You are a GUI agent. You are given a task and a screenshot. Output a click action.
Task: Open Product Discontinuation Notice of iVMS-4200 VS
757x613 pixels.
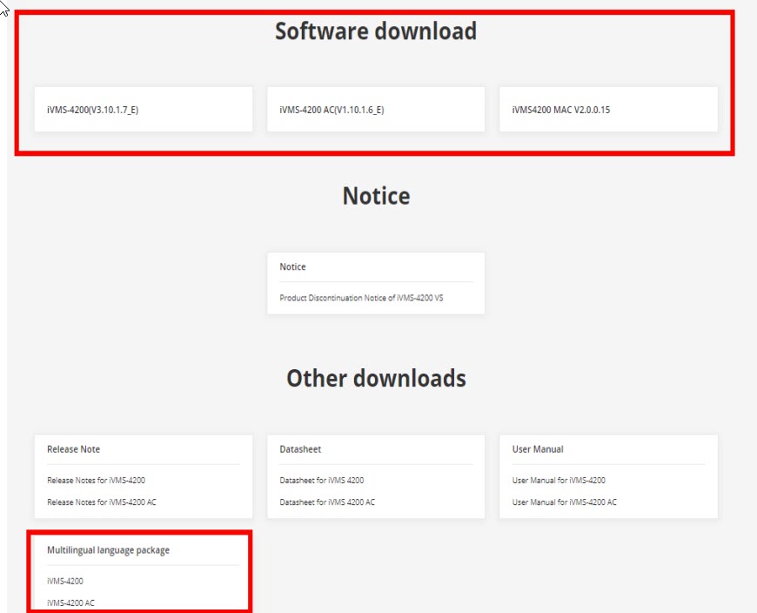click(x=367, y=298)
